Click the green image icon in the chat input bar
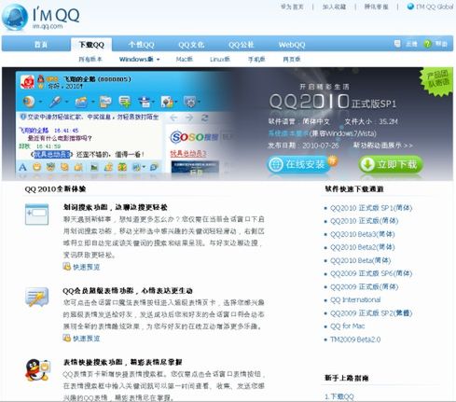This screenshot has height=402, width=456. pyautogui.click(x=94, y=167)
